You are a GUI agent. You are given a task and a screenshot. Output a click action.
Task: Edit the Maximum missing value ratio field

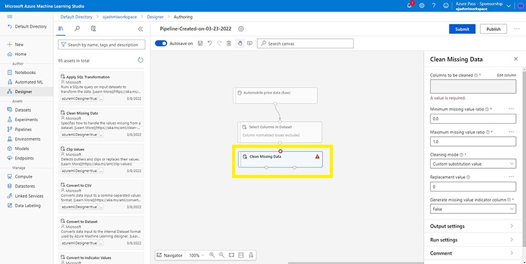click(x=473, y=142)
